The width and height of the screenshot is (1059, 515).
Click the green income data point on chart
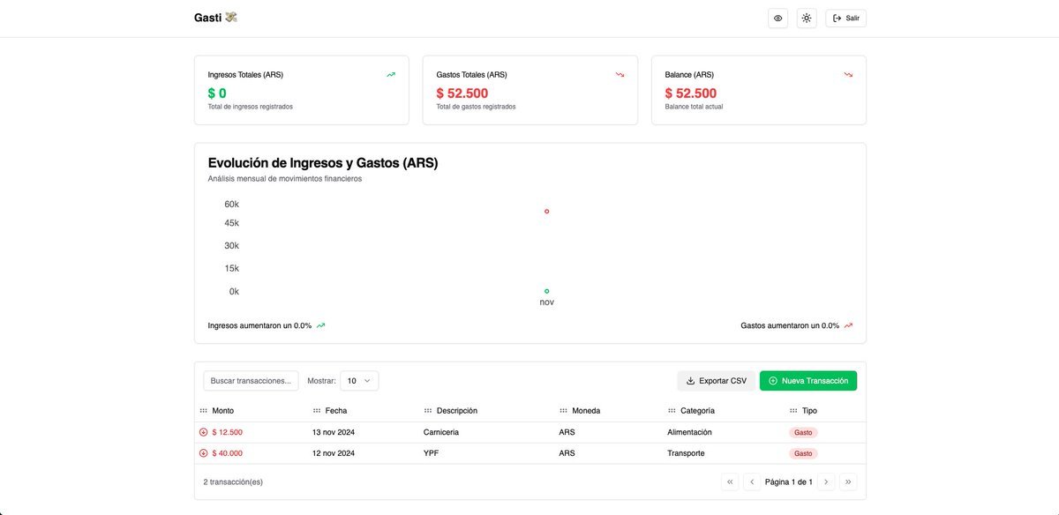click(x=547, y=291)
